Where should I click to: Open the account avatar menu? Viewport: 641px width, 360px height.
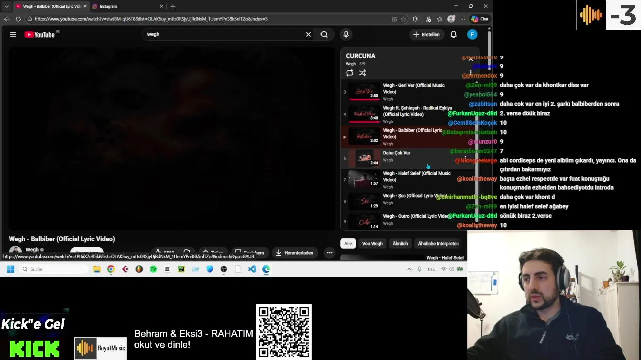coord(472,34)
